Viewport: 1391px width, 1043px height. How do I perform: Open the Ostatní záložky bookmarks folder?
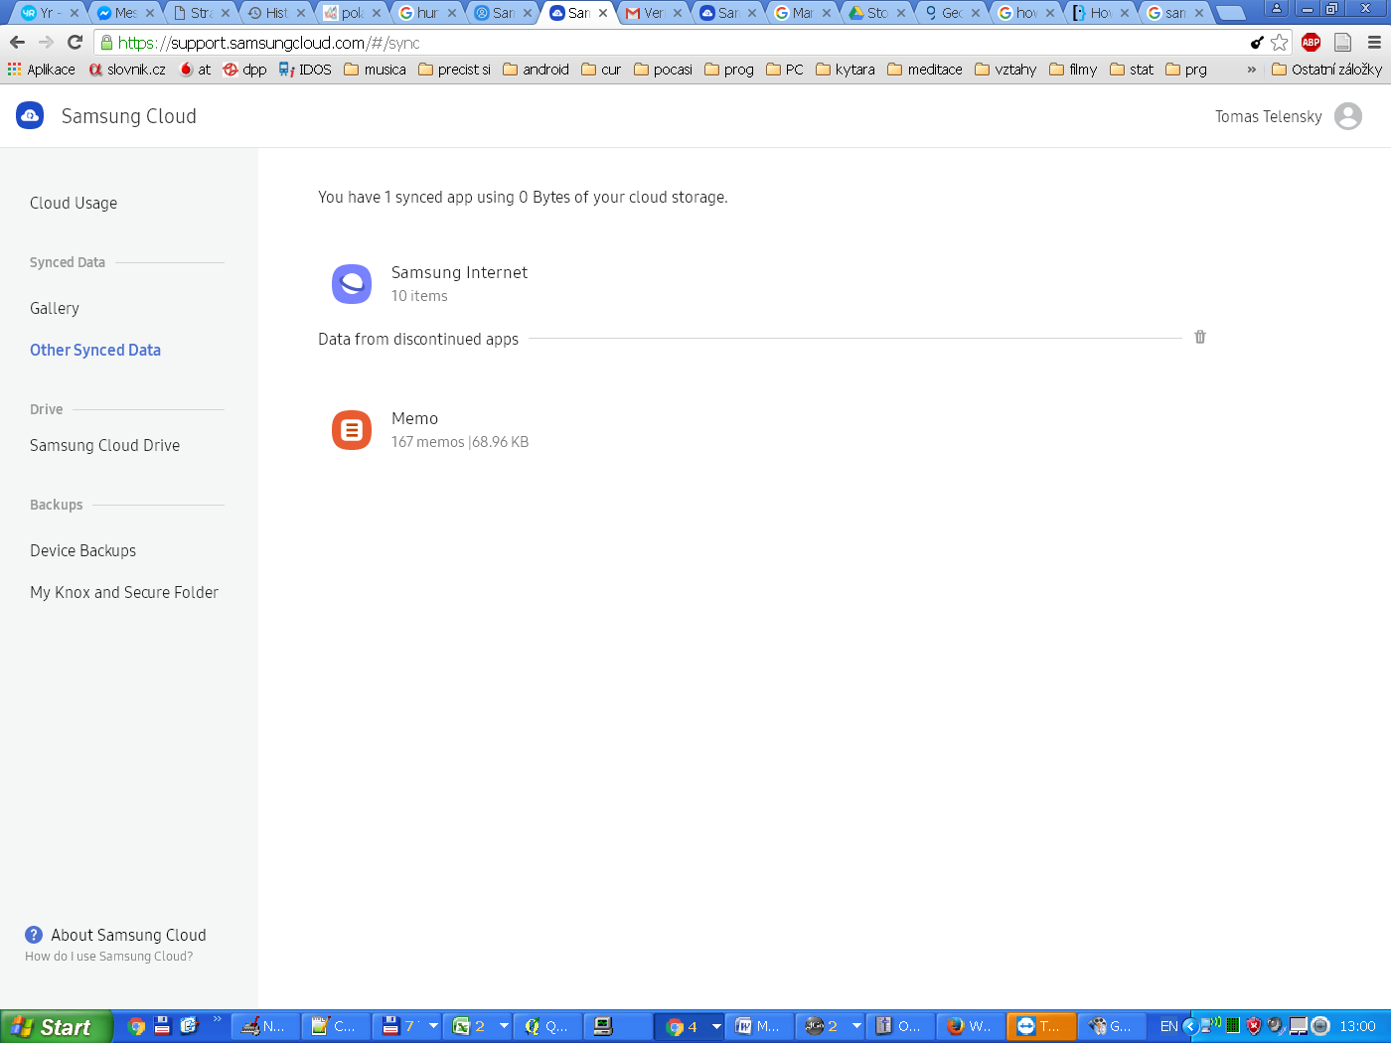point(1326,70)
